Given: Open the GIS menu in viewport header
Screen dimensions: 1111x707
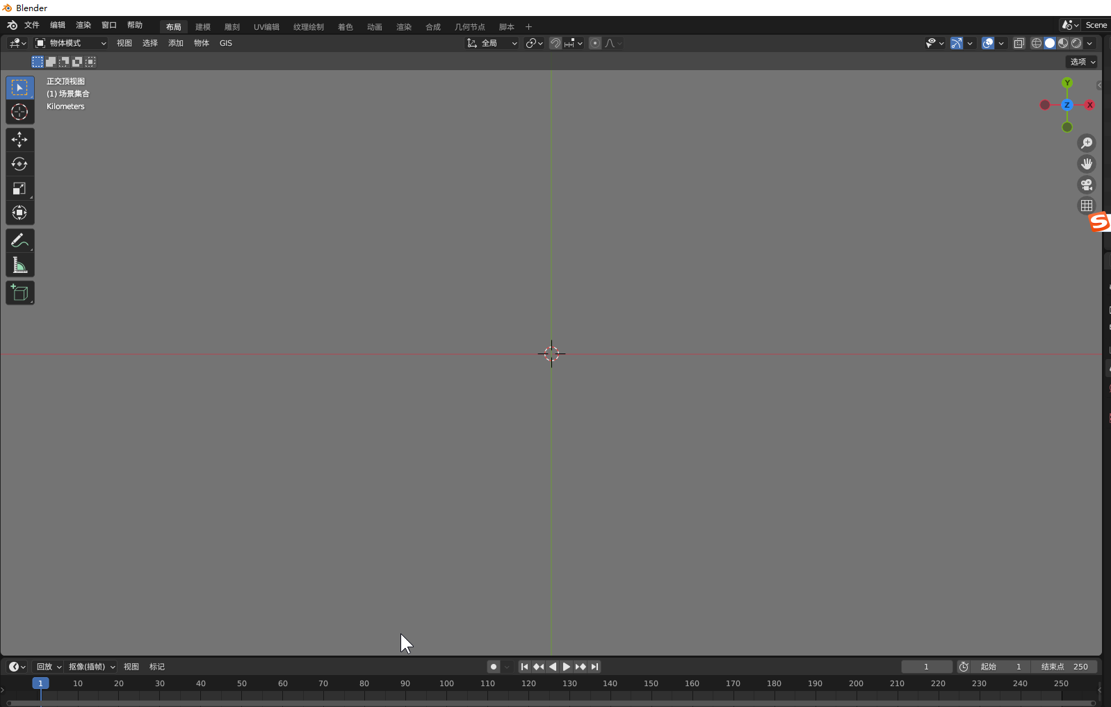Looking at the screenshot, I should (x=226, y=43).
